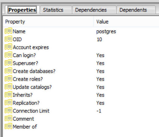Select the Member of property row
The width and height of the screenshot is (159, 137).
(81, 127)
